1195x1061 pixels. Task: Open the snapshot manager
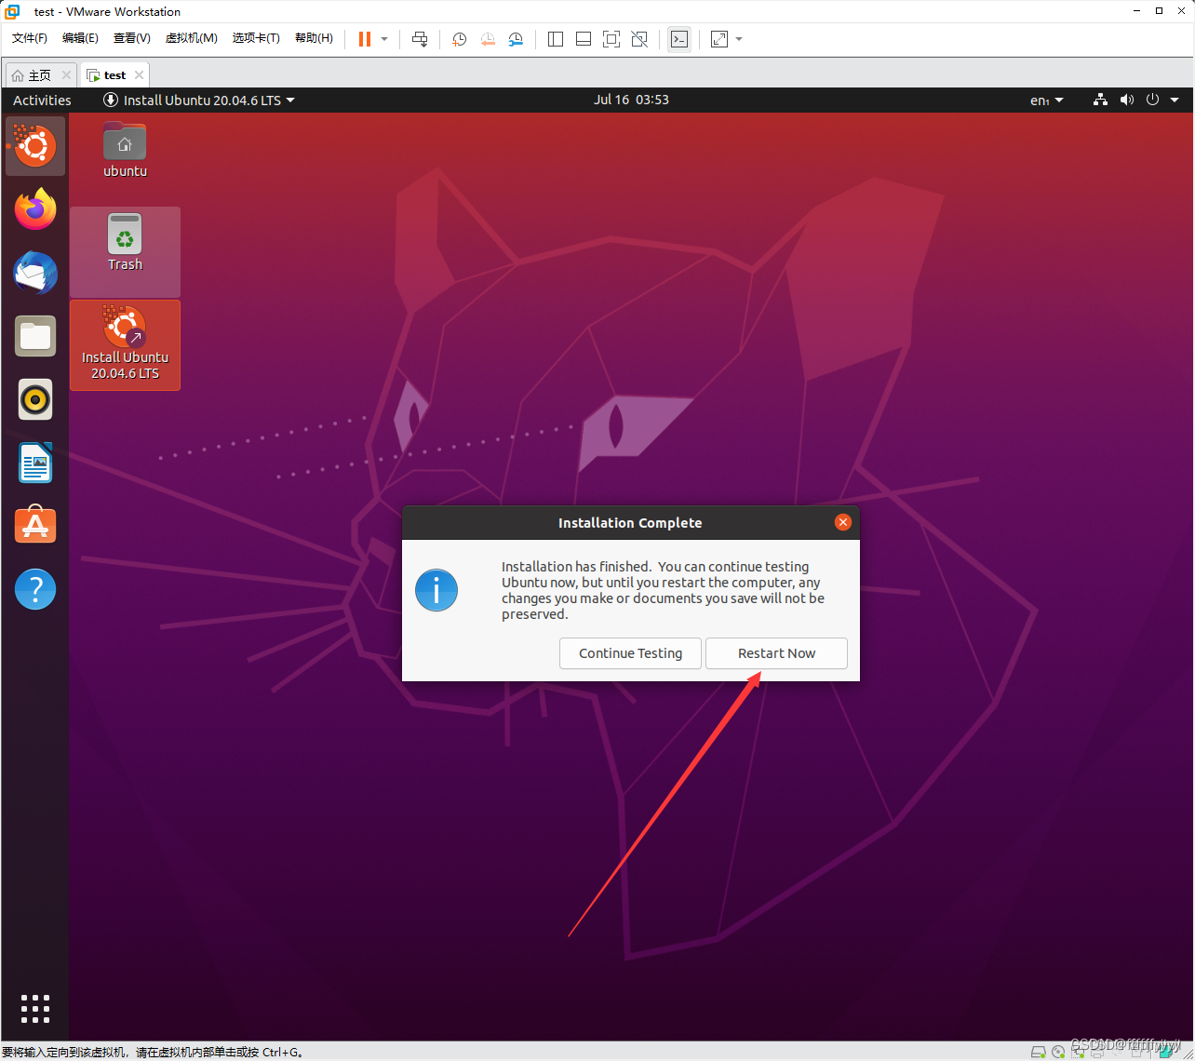tap(516, 39)
